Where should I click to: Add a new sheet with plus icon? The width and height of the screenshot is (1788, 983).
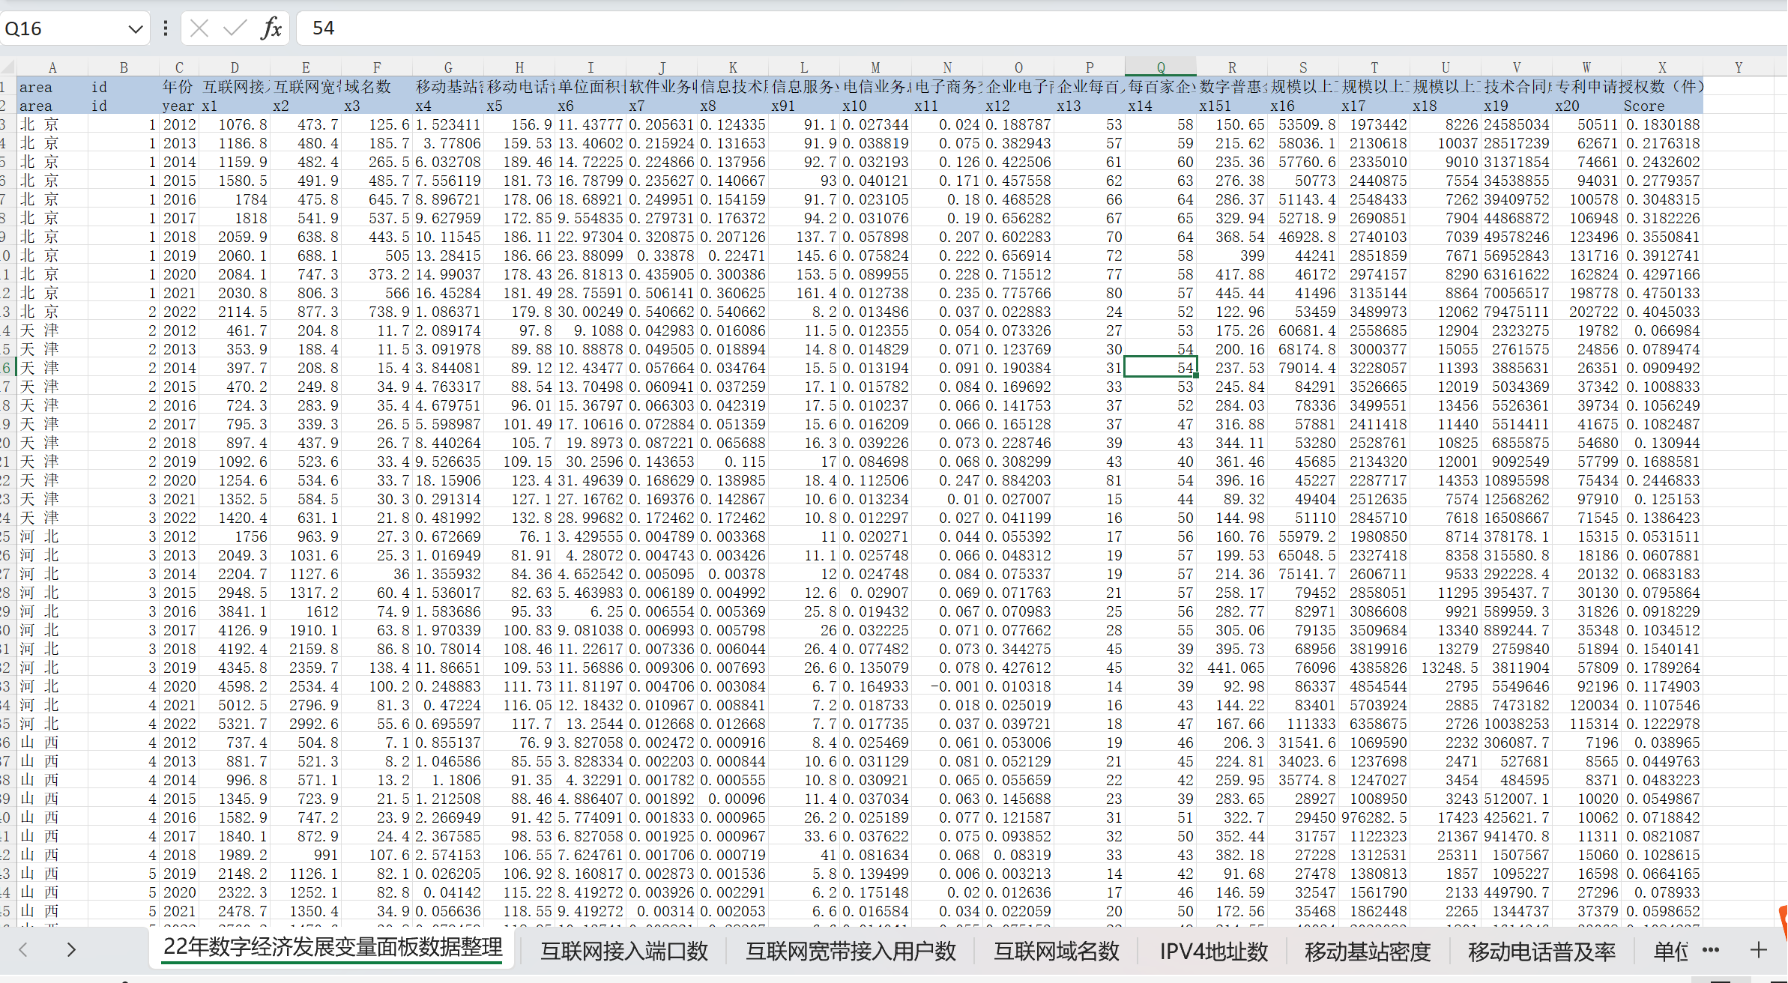(x=1758, y=950)
